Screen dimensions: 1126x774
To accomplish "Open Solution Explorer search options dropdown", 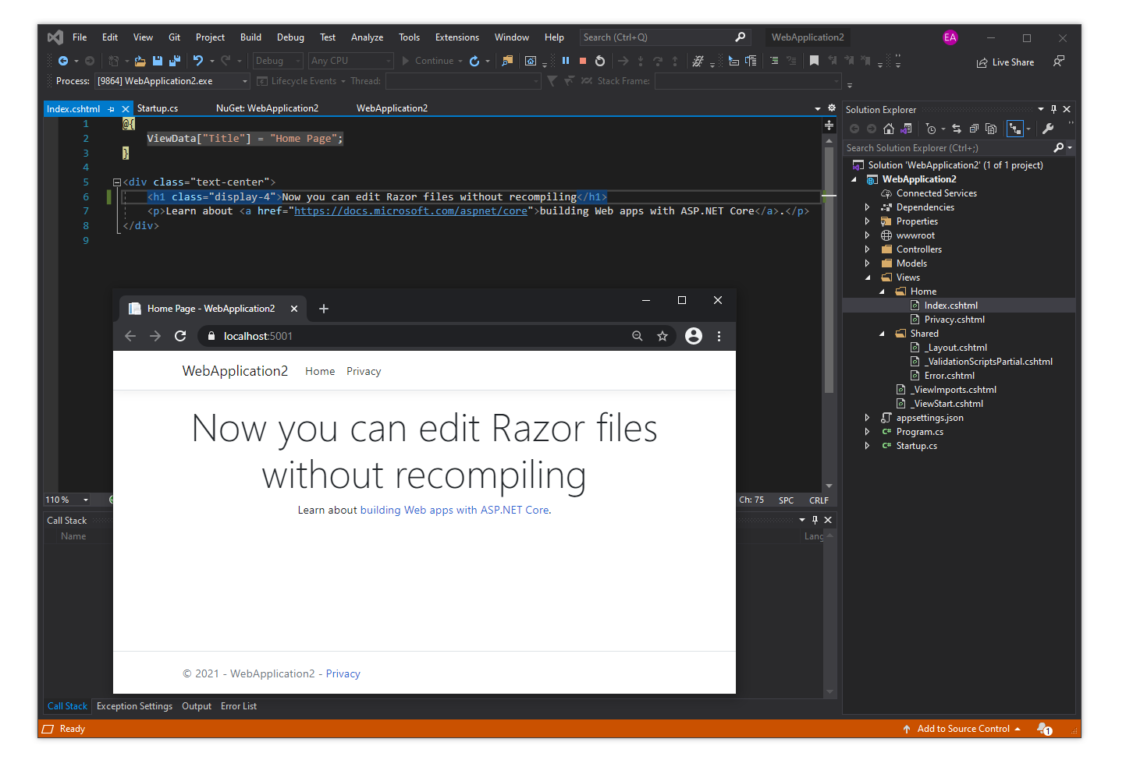I will point(1070,148).
